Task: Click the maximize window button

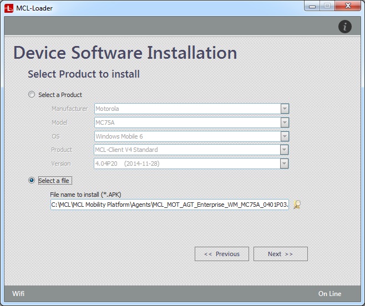Action: click(326, 6)
